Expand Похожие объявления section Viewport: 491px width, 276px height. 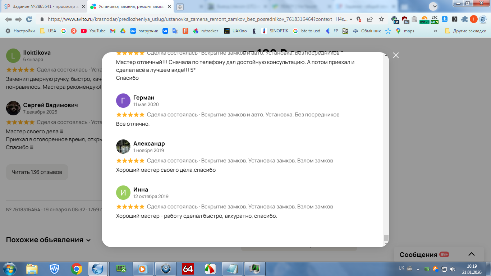48,240
